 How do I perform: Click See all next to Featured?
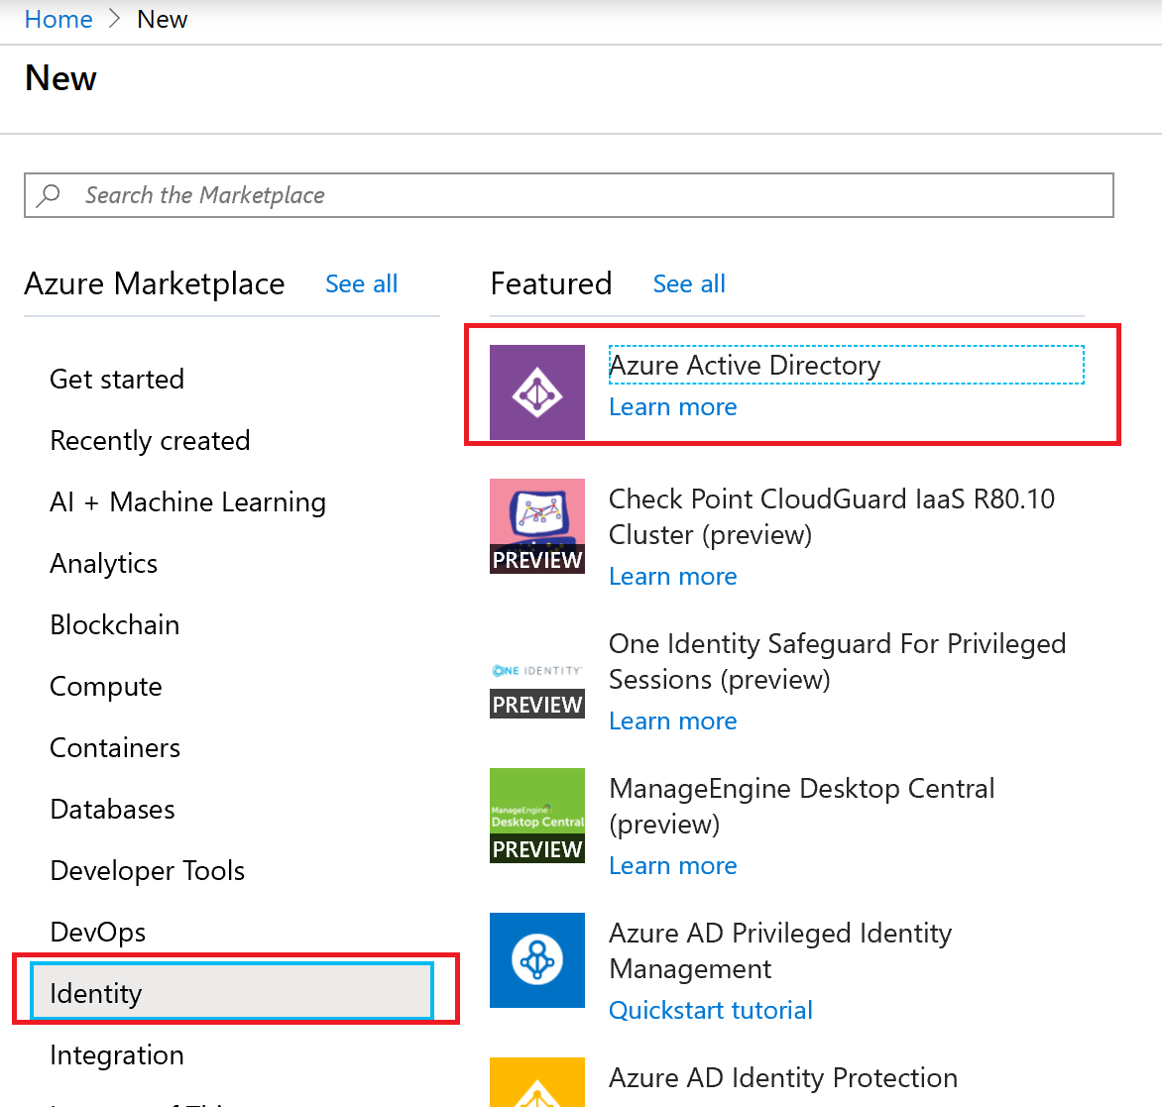(x=688, y=283)
